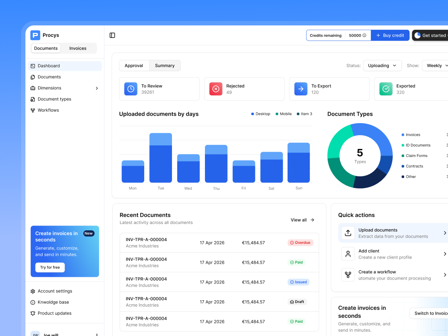
Task: Open Upload documents chevron arrow
Action: (445, 233)
